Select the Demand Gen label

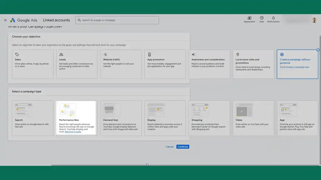[111, 120]
